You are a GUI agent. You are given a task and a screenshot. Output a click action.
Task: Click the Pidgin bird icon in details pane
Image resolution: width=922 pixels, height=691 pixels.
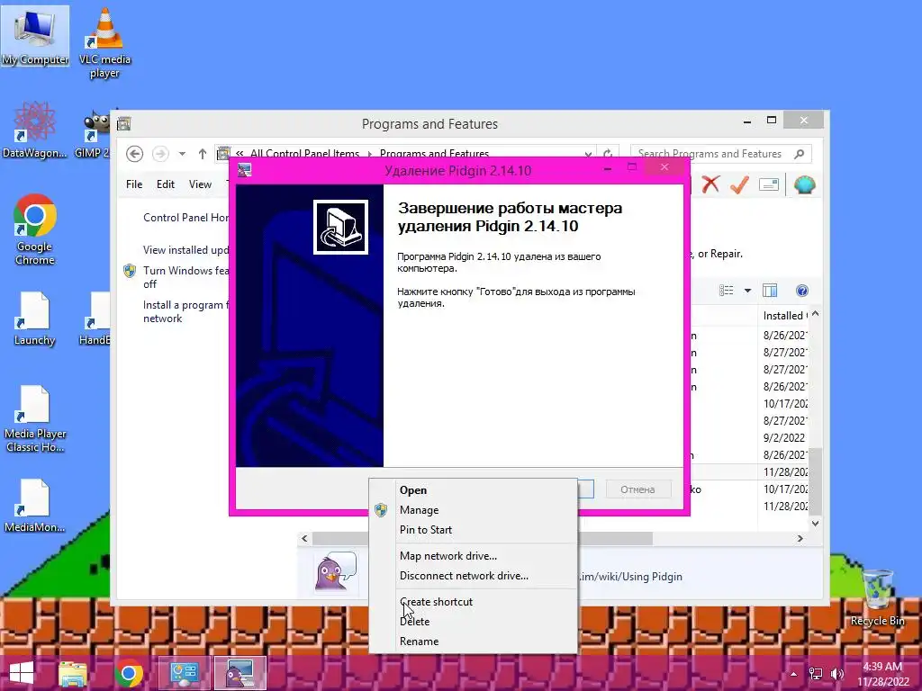pos(336,571)
